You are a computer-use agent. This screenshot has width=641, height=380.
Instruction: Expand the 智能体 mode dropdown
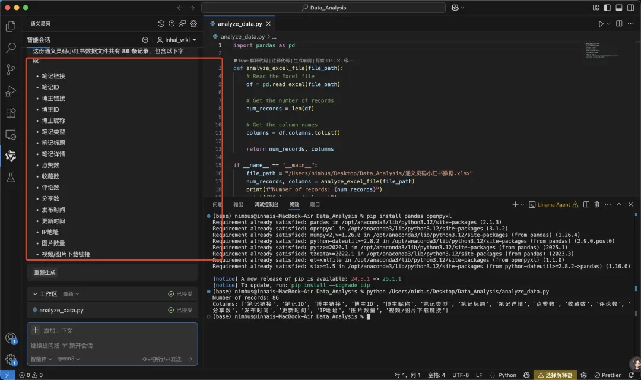(41, 359)
